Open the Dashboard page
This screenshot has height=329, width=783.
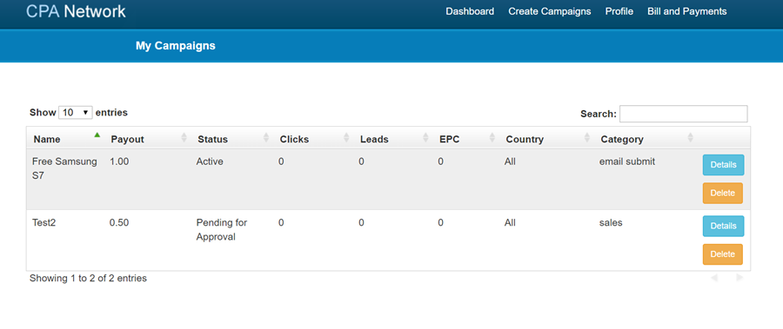470,11
